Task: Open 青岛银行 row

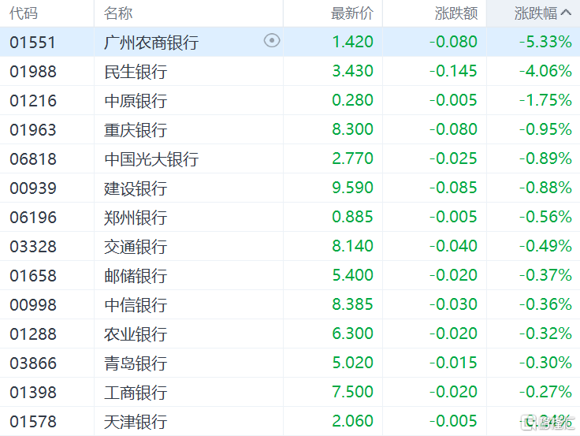Action: (290, 363)
